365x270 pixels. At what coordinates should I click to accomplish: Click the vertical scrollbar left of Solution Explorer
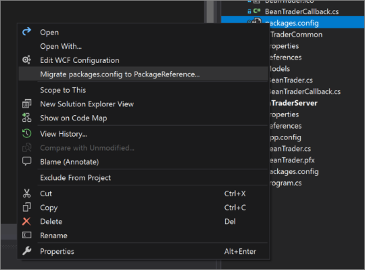(210, 12)
